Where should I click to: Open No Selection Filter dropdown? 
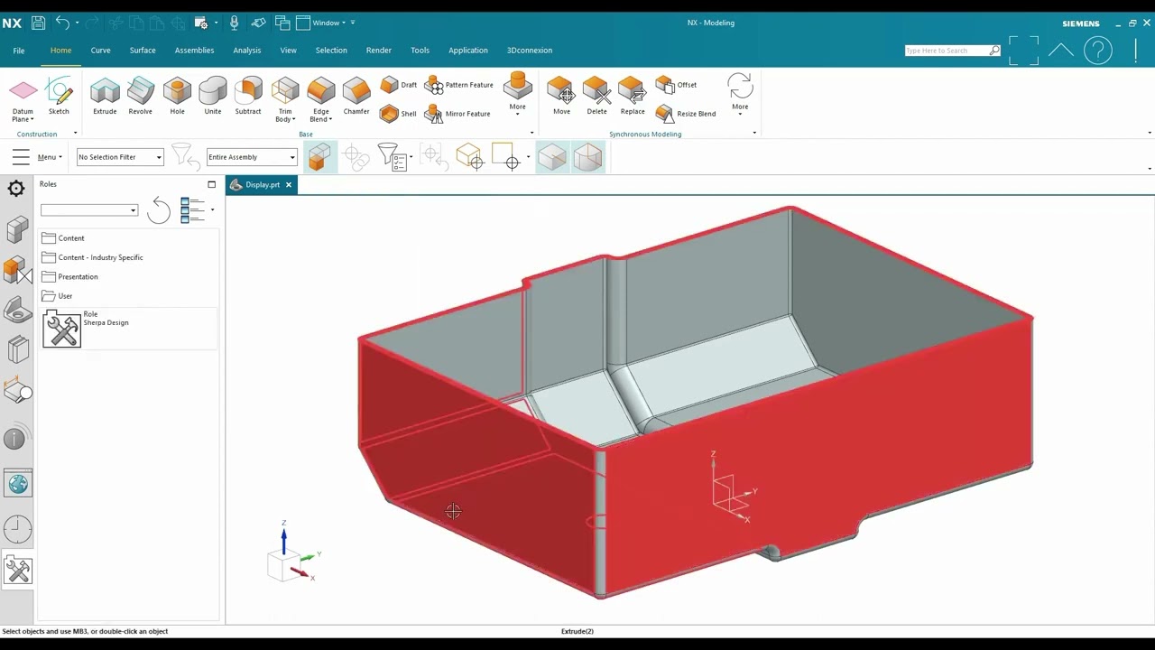(120, 157)
